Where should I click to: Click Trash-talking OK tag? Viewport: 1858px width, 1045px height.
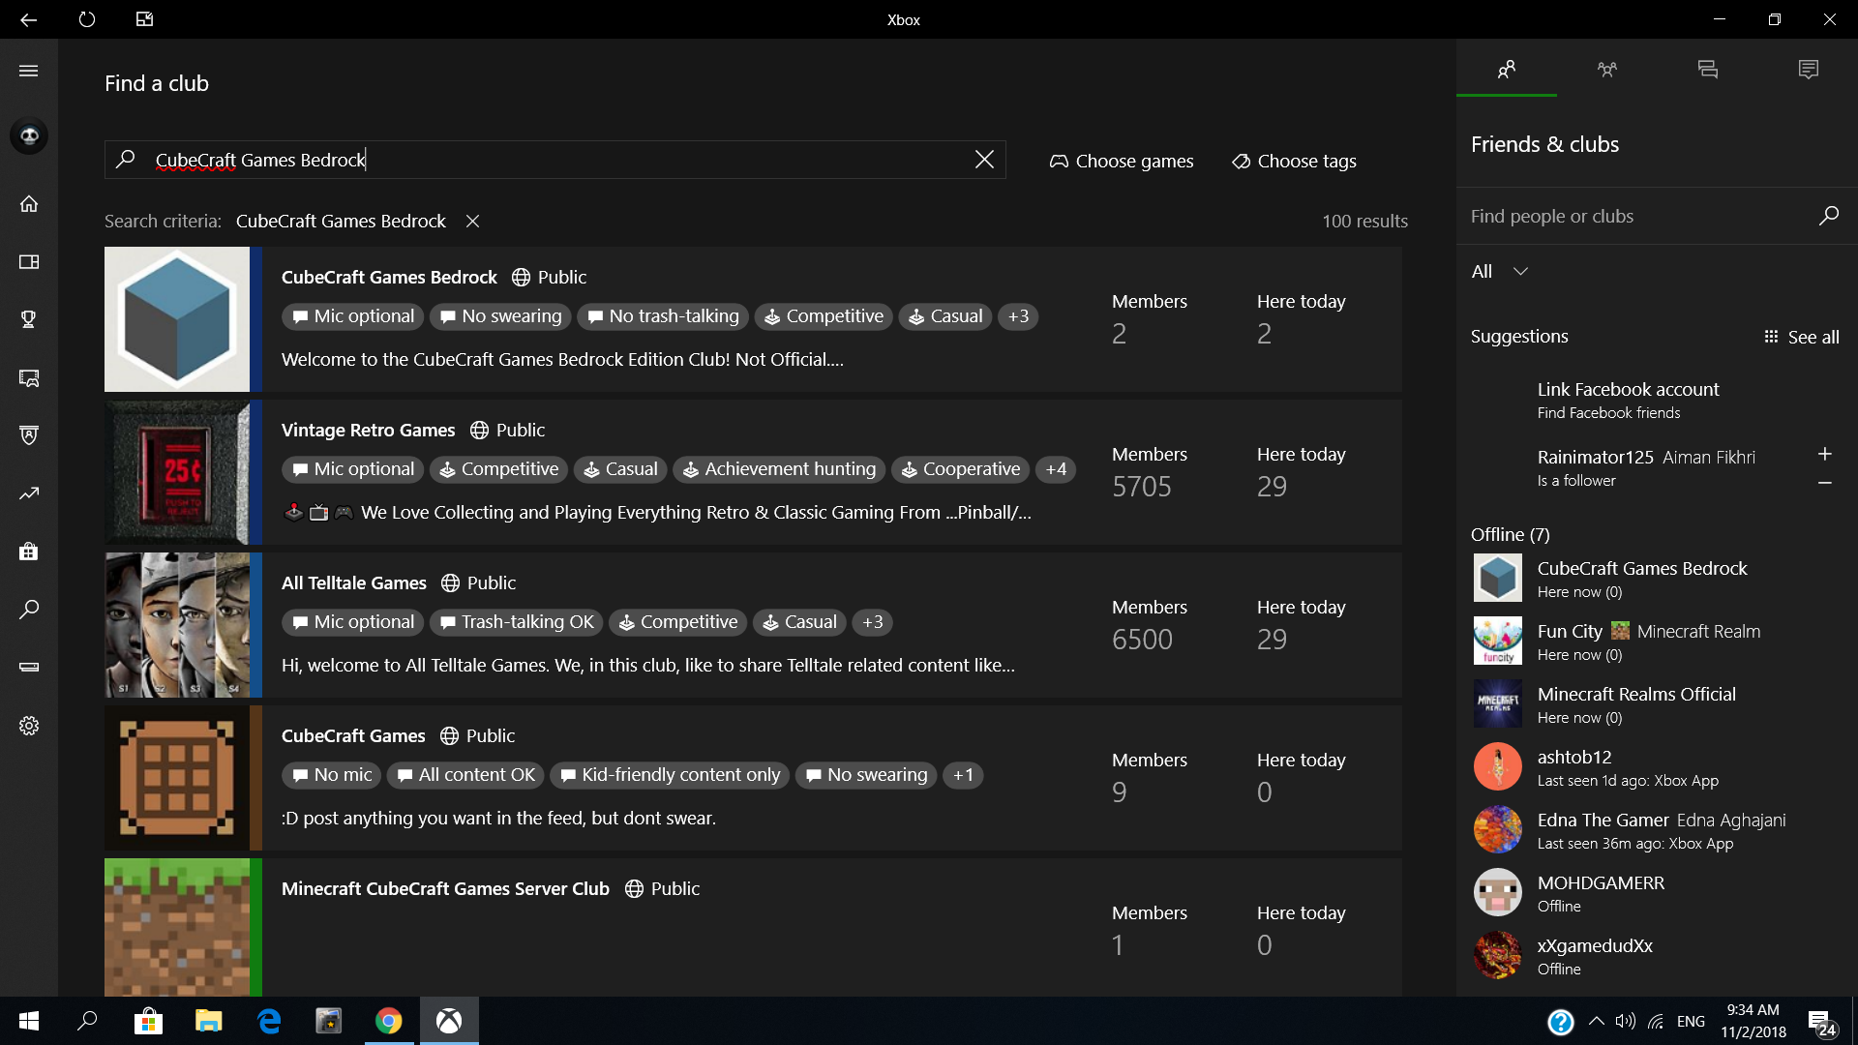coord(517,622)
